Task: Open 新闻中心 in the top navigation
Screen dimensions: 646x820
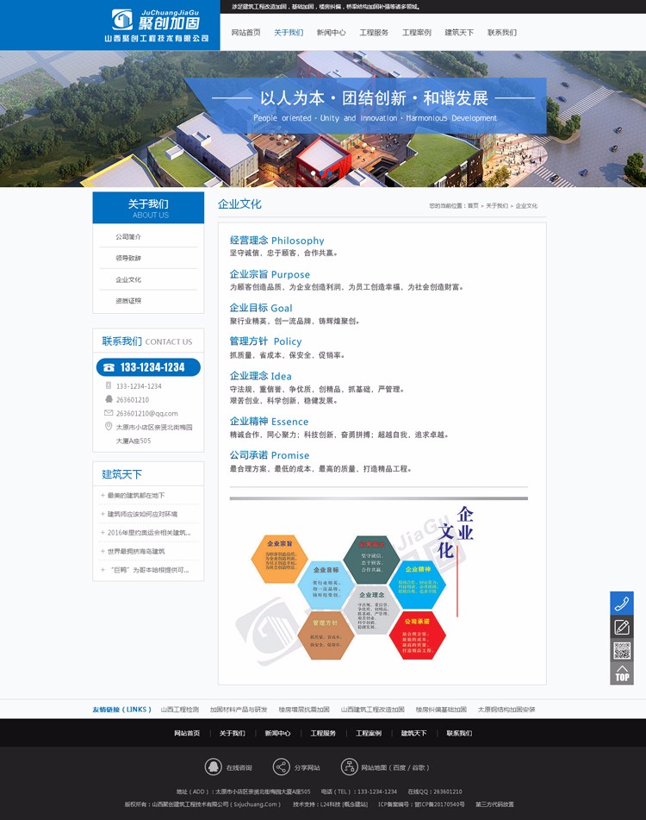Action: click(331, 33)
